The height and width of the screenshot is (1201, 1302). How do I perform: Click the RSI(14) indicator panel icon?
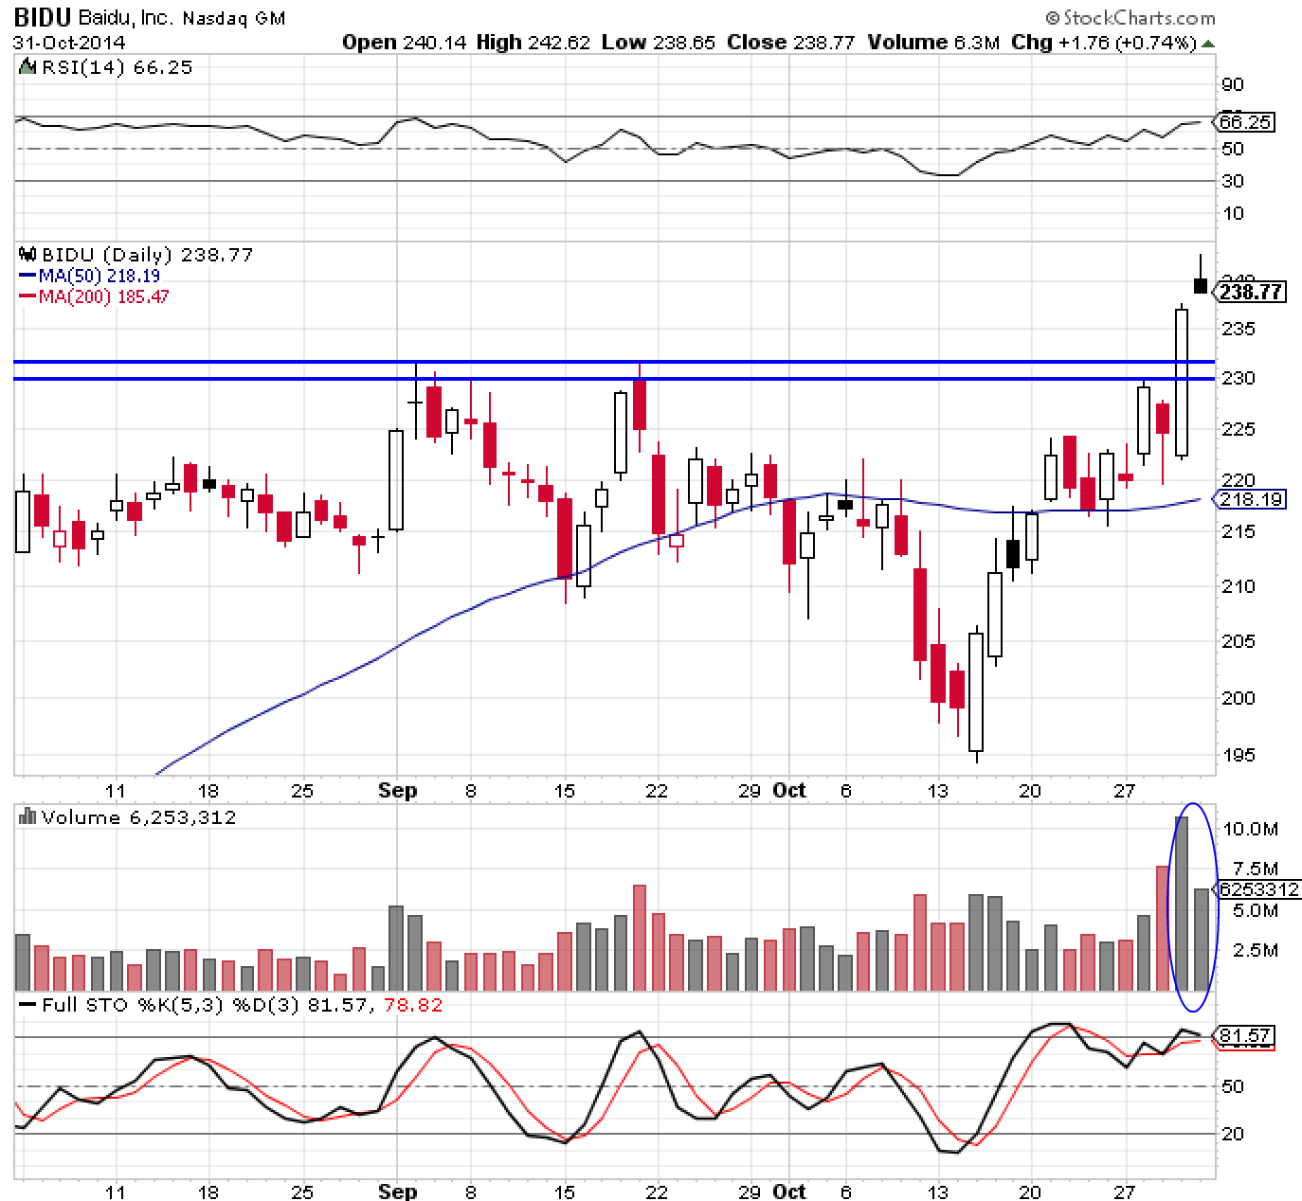click(27, 67)
